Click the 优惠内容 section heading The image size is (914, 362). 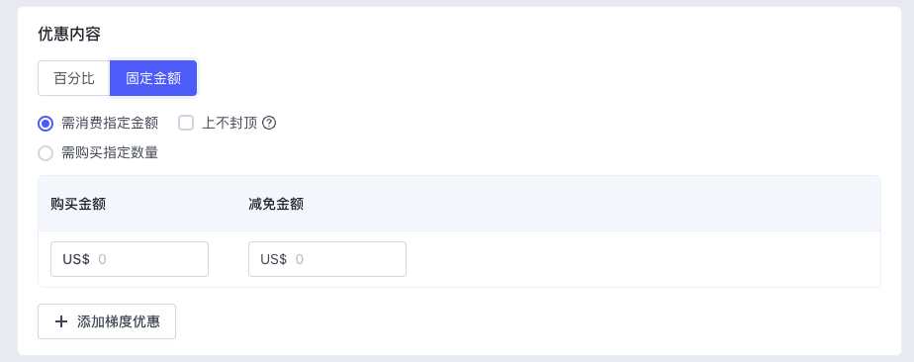tap(69, 34)
